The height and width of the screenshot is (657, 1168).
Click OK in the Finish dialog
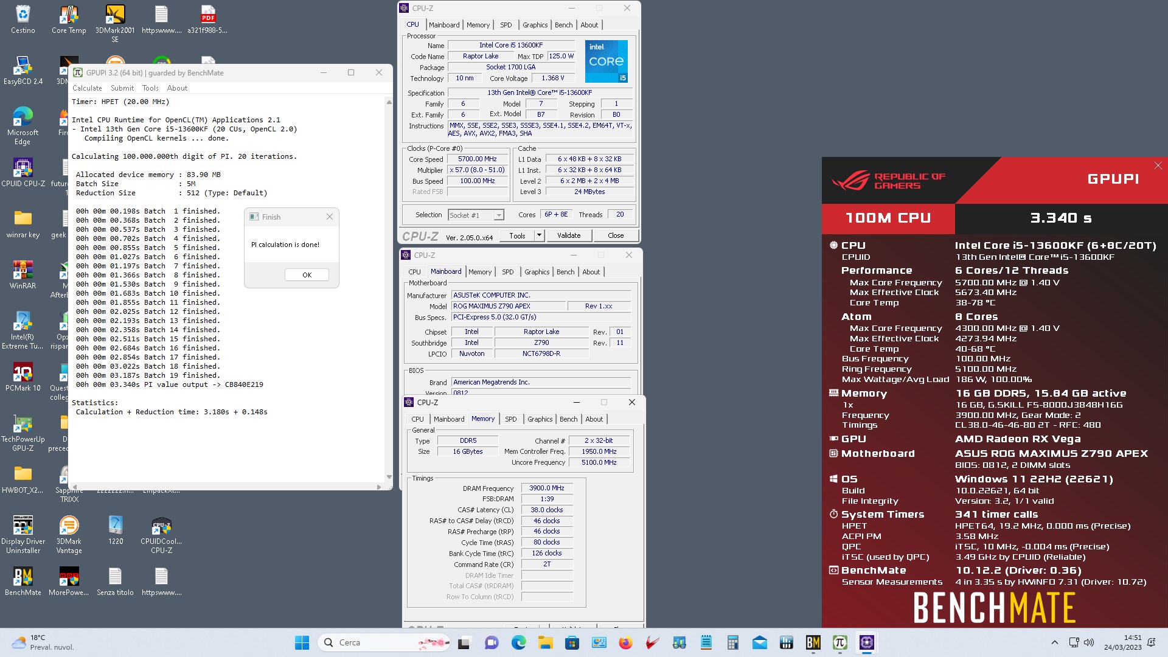point(307,275)
